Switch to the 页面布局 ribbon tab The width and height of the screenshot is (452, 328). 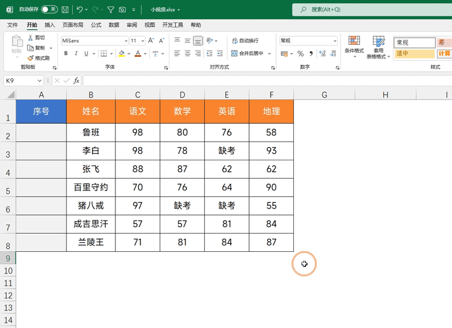tap(73, 25)
